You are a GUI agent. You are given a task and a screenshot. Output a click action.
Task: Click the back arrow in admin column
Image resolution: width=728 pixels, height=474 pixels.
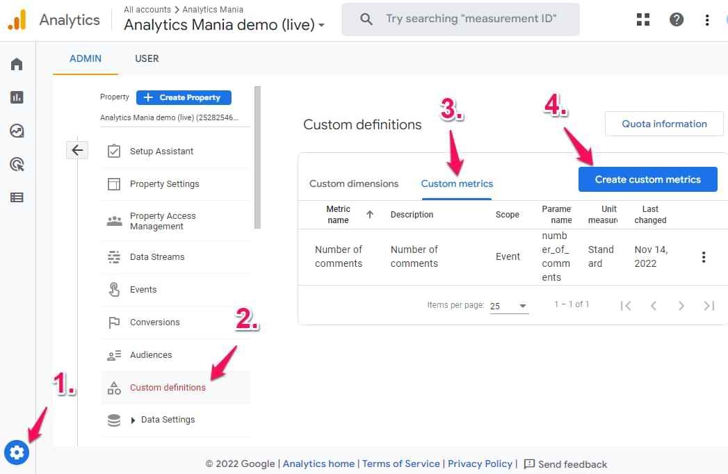(x=77, y=150)
